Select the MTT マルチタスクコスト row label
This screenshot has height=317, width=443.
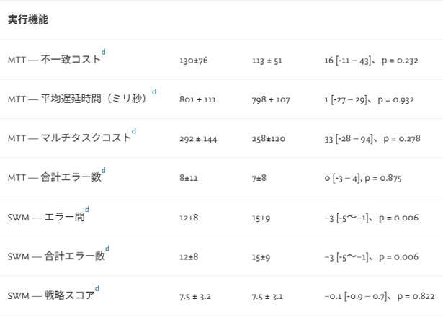(x=69, y=138)
